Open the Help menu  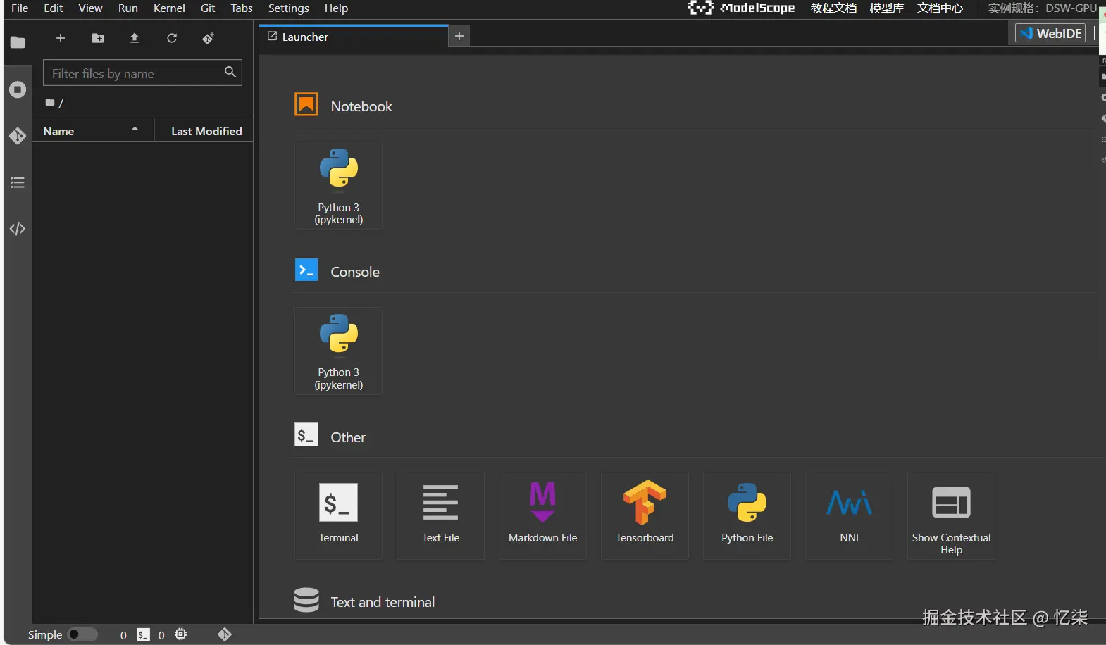click(x=336, y=8)
